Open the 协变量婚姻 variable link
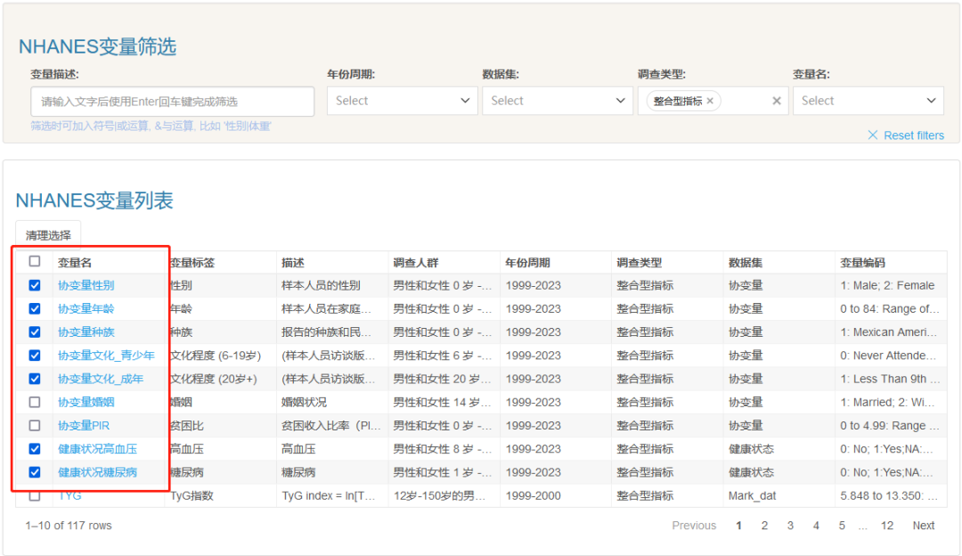Viewport: 962px width, 556px height. pyautogui.click(x=86, y=402)
